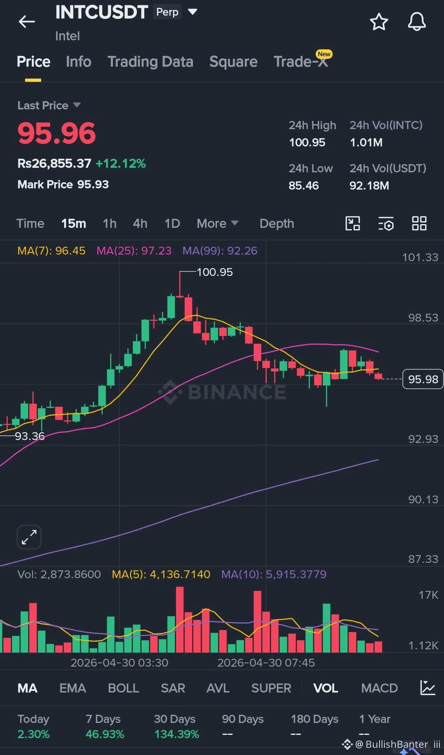
Task: Click the volume MA(10): 5,915.3779 label
Action: click(274, 574)
